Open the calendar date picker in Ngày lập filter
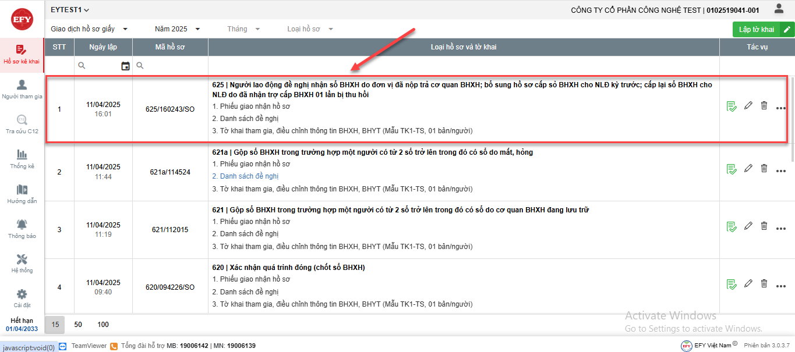This screenshot has height=352, width=795. (x=125, y=66)
